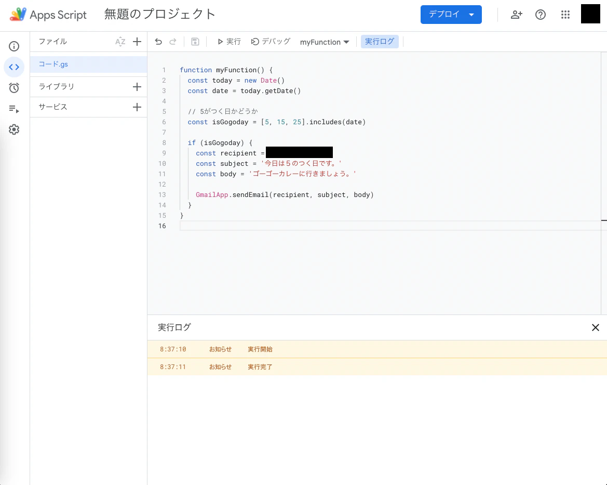Open the Google account avatar menu
Viewport: 607px width, 485px height.
tap(590, 14)
